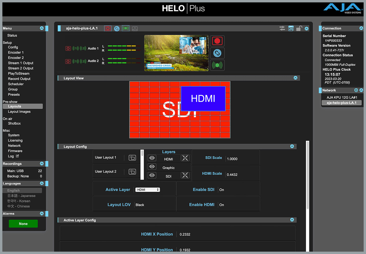The height and width of the screenshot is (254, 366).
Task: Open the Active Layer dropdown
Action: coord(148,190)
